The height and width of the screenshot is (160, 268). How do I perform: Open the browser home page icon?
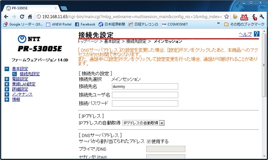click(x=30, y=17)
